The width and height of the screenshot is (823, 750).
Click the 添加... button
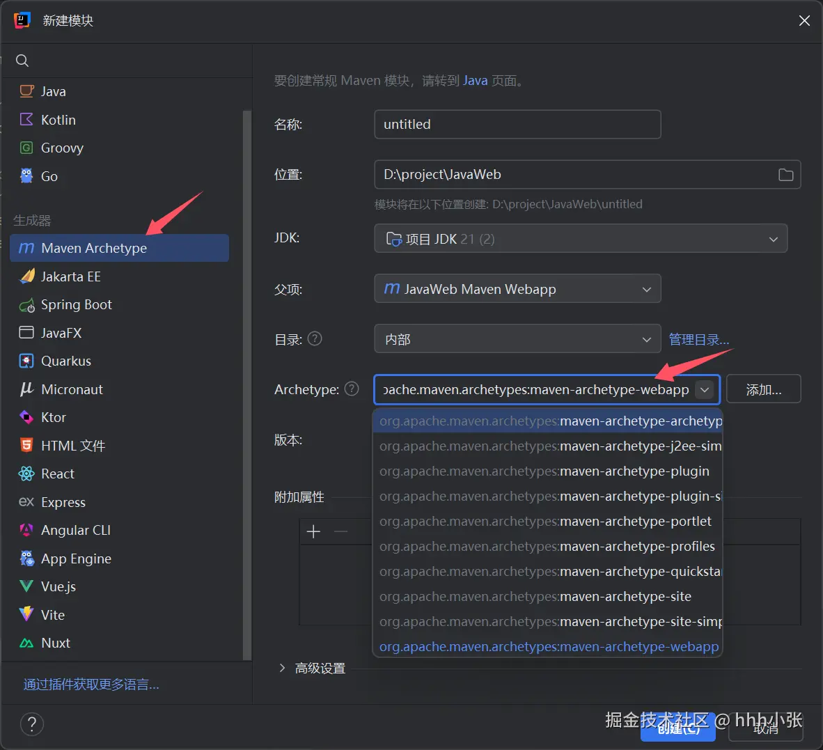[764, 389]
